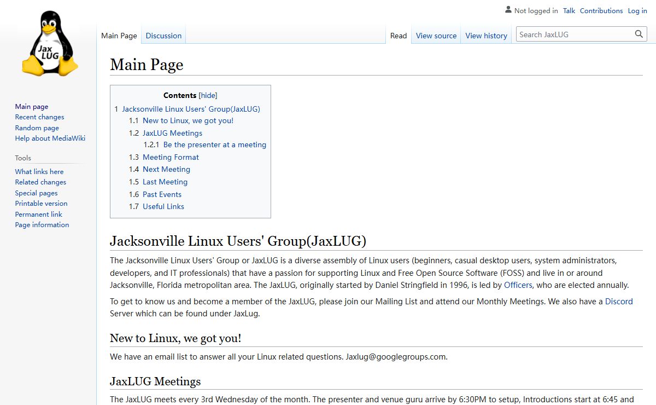Open Printable version link
The width and height of the screenshot is (656, 405).
coord(41,204)
